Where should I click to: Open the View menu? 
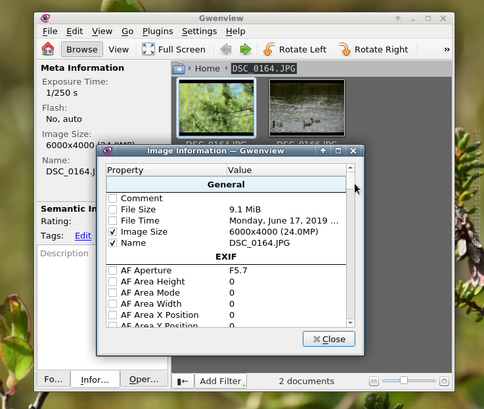click(x=102, y=31)
